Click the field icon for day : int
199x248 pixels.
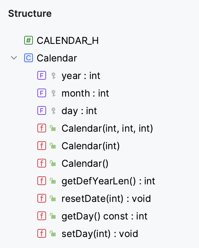[x=42, y=110]
